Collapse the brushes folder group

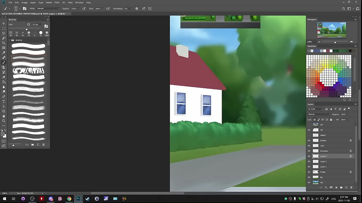[9, 40]
